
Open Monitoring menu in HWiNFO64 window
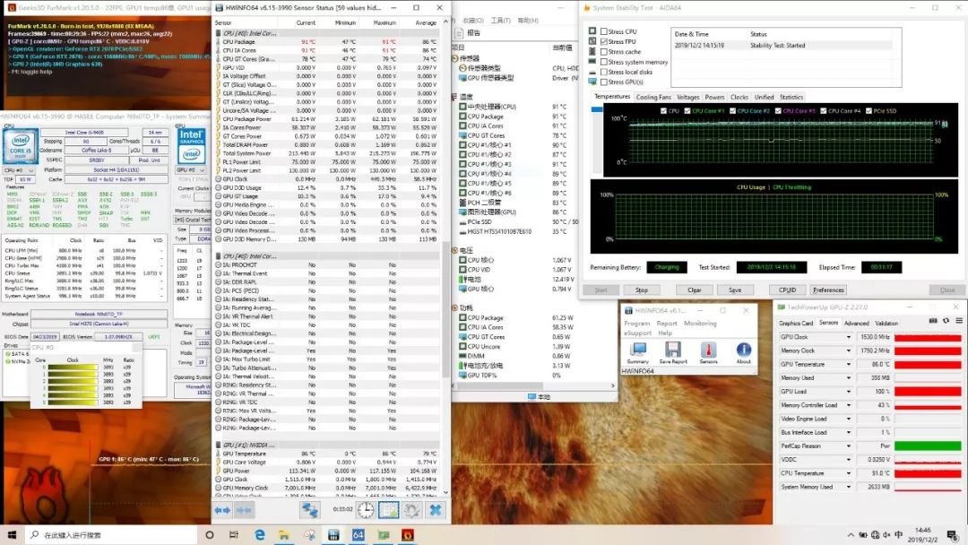coord(700,323)
